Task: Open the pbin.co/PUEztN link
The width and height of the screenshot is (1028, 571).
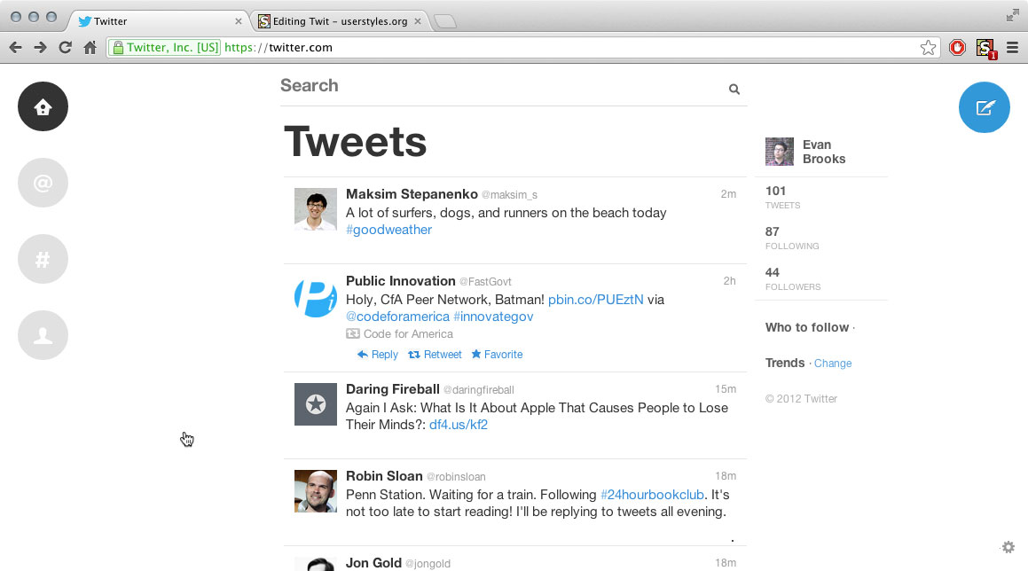Action: 595,300
